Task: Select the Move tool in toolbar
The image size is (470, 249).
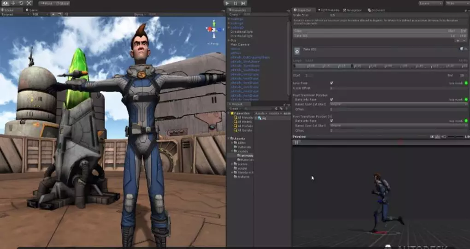Action: point(13,3)
